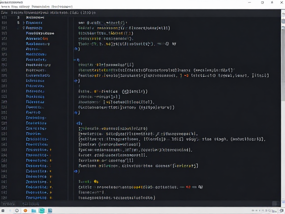Image resolution: width=285 pixels, height=214 pixels.
Task: Open the blue folder File Explorer icon
Action: 34,210
